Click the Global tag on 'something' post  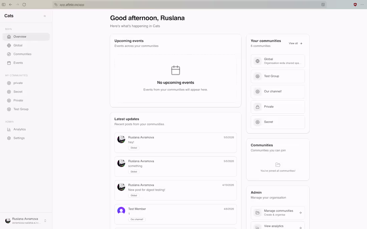134,171
